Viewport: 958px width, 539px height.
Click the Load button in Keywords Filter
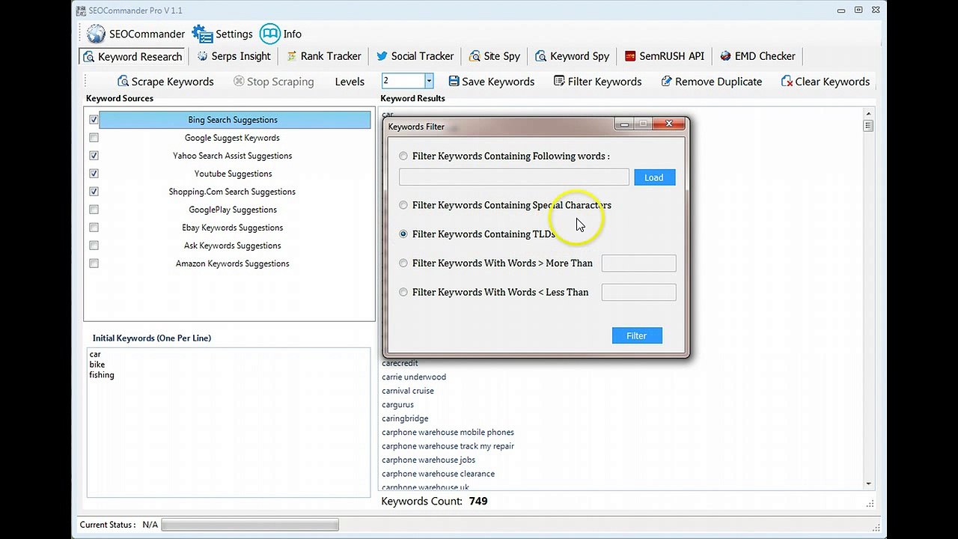pyautogui.click(x=654, y=177)
